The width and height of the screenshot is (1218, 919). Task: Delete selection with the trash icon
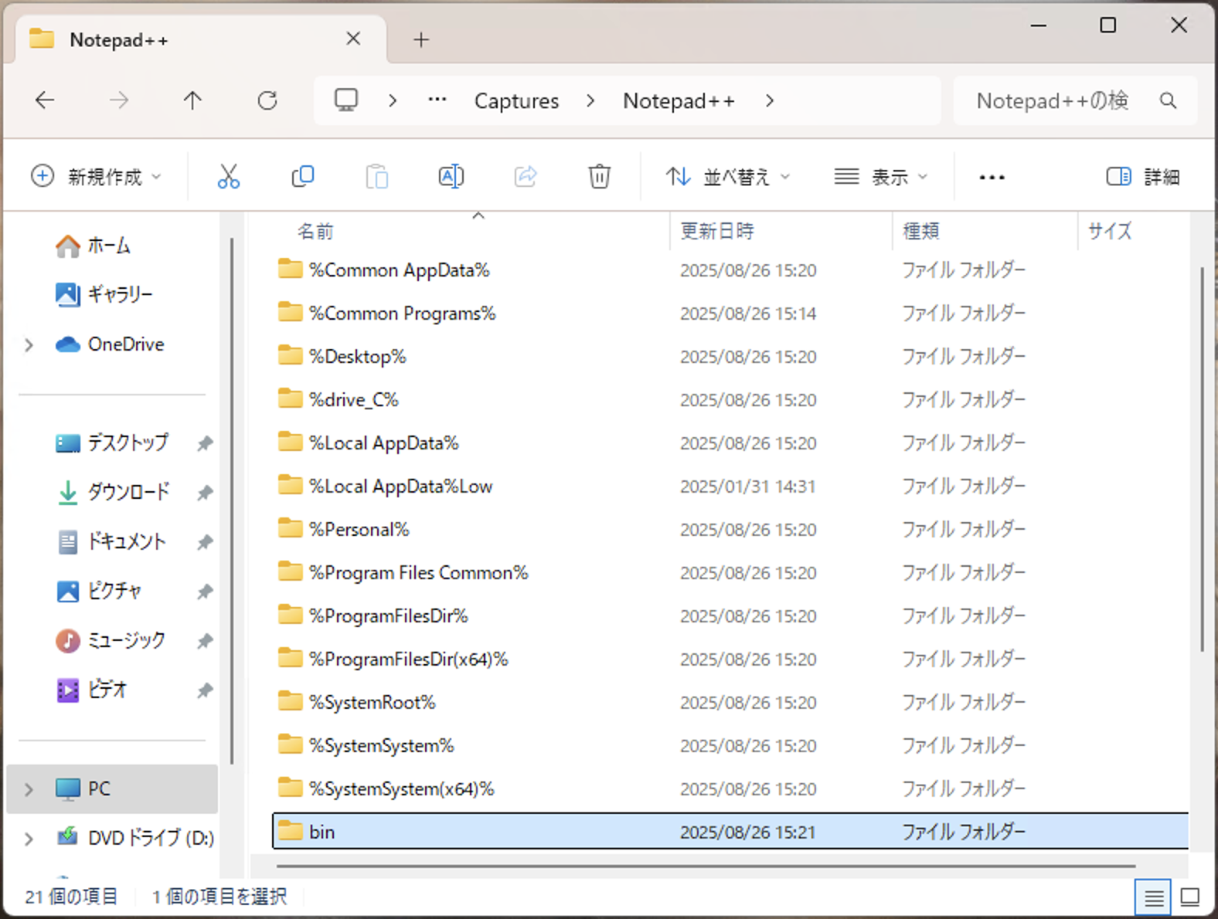(599, 177)
